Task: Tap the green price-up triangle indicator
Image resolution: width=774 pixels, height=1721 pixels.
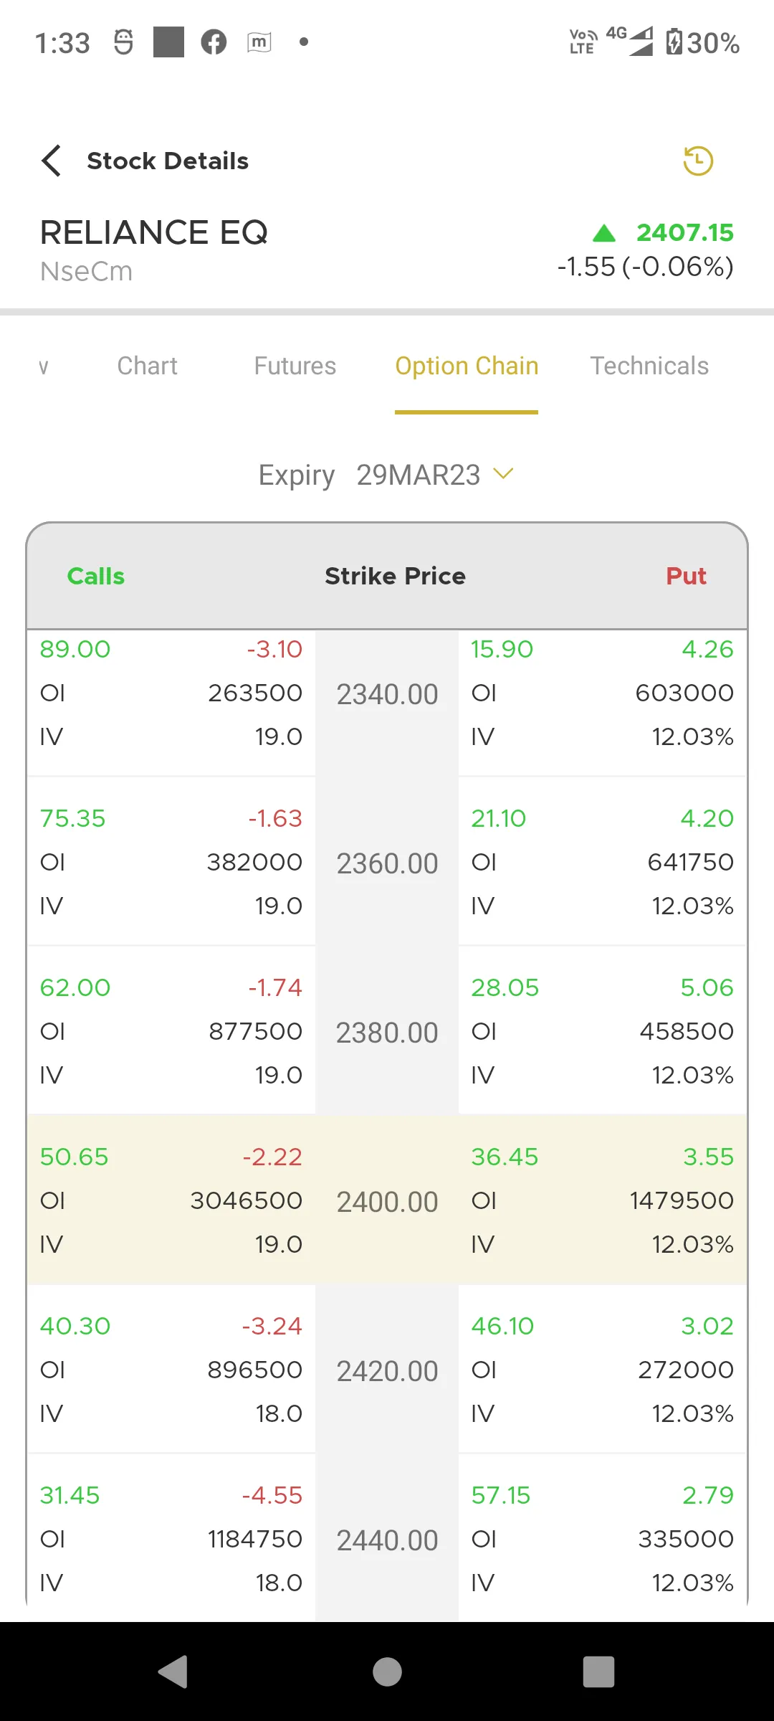Action: click(x=604, y=232)
